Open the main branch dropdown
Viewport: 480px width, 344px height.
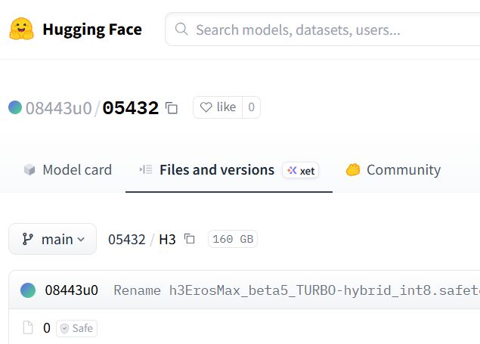tap(53, 239)
